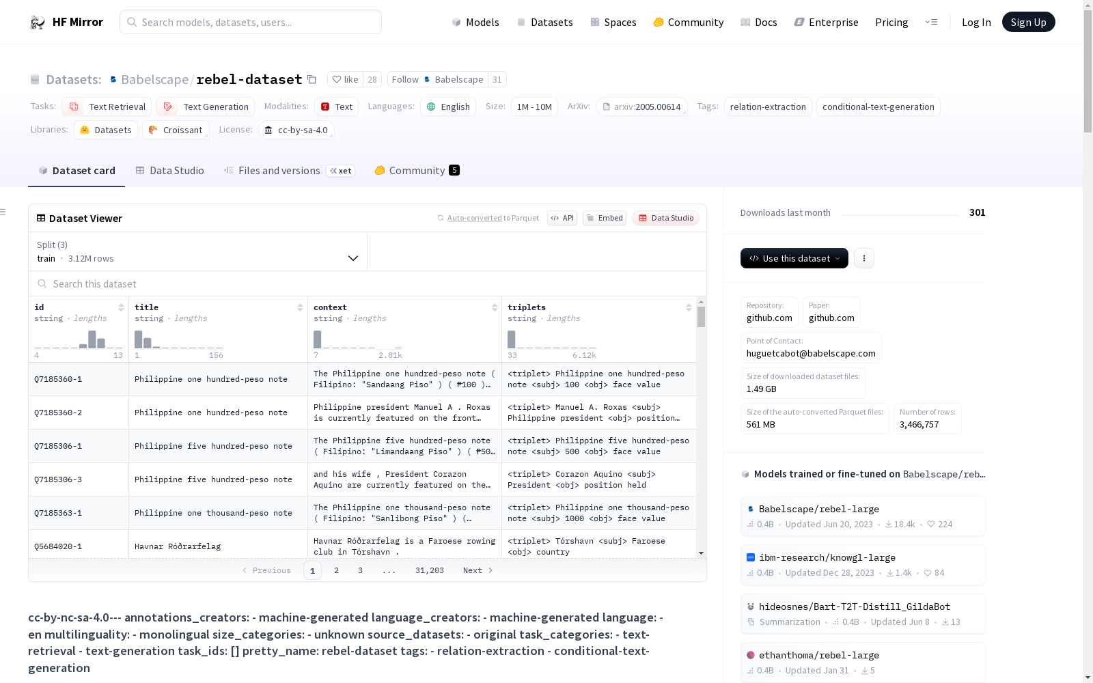Expand the left sidebar outline icon

point(3,212)
